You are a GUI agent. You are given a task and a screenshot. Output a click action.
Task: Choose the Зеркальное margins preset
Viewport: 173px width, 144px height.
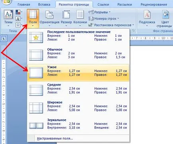pyautogui.click(x=79, y=126)
